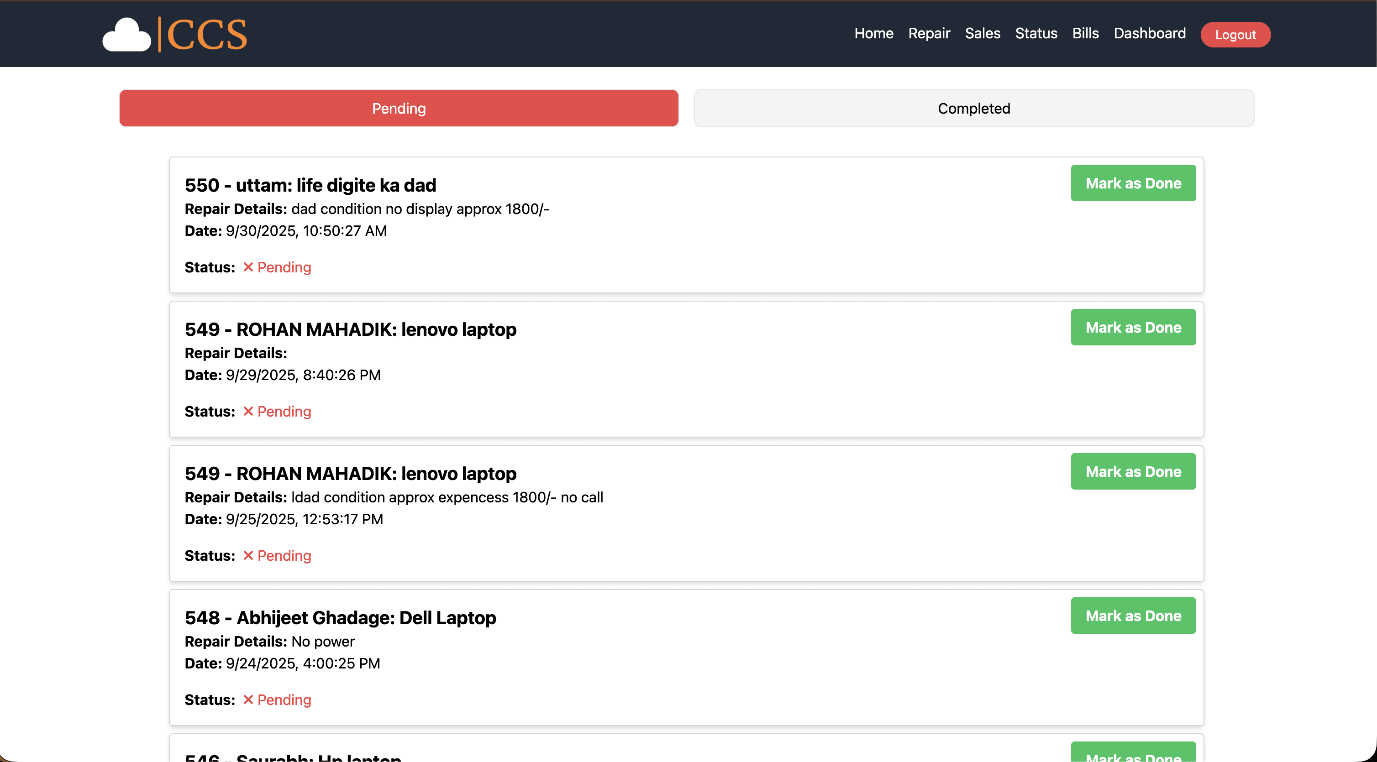
Task: Click the orange CCS logo text
Action: click(x=207, y=35)
